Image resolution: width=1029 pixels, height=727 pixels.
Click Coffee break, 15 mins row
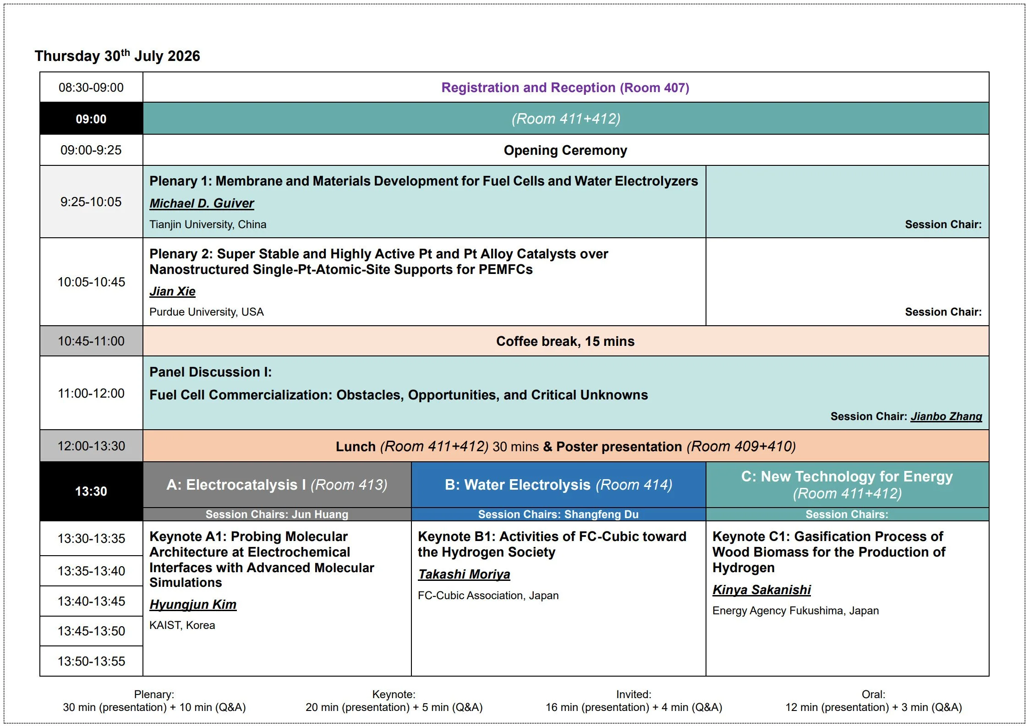(x=566, y=341)
